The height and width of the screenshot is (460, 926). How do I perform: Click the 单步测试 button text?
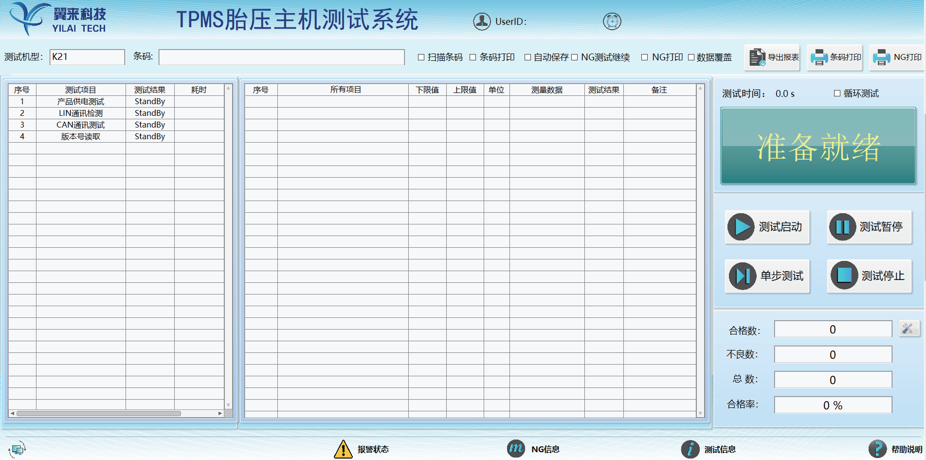tap(782, 276)
